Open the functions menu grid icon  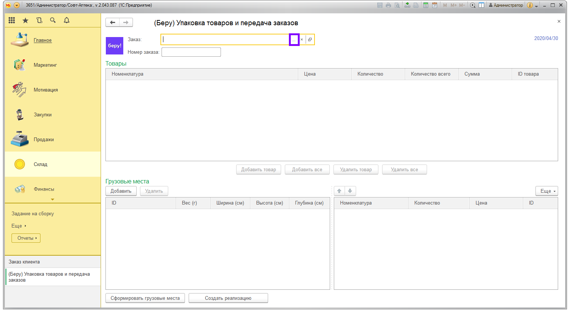12,20
